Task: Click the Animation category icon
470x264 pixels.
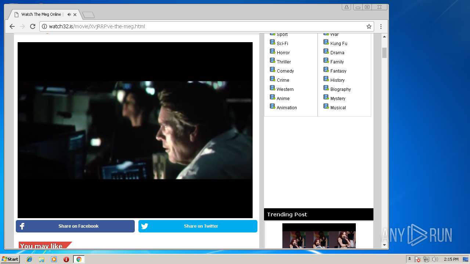Action: [x=272, y=106]
